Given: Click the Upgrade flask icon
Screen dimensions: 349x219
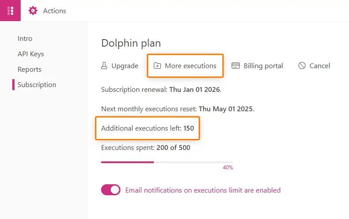Looking at the screenshot, I should pyautogui.click(x=104, y=66).
